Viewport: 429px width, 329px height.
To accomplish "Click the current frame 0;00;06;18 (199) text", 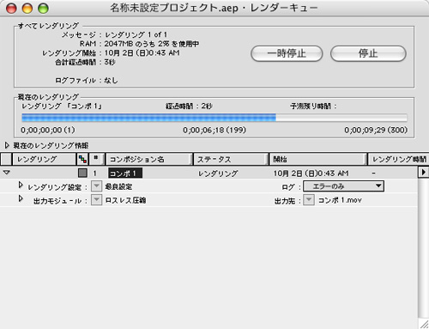I will coord(214,130).
